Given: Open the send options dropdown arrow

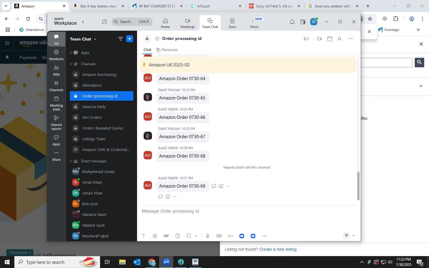Looking at the screenshot, I should click(354, 236).
